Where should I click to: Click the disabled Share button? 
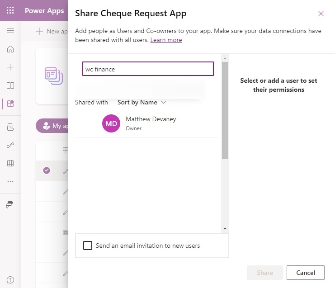[265, 273]
